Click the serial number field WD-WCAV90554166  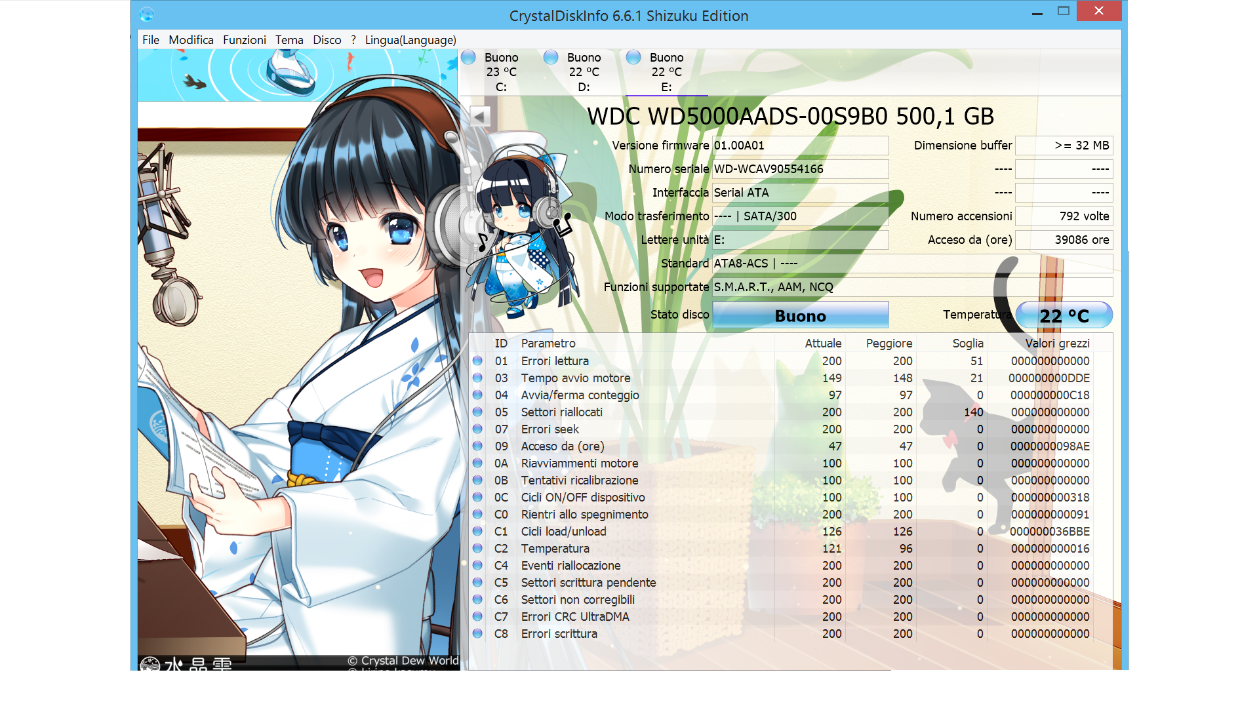coord(801,169)
